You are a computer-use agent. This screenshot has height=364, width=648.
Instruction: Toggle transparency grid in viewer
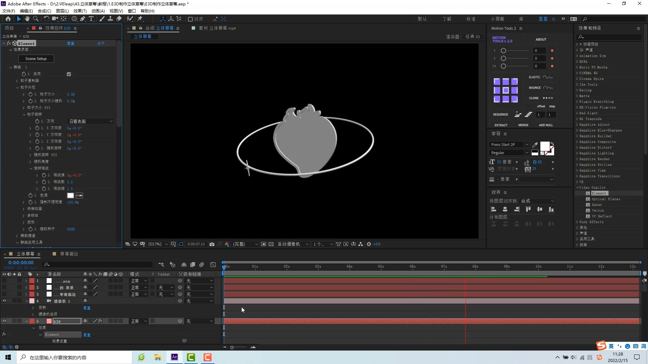pos(271,244)
